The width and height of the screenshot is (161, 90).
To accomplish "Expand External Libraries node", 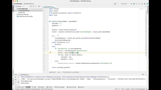I will pos(15,14).
